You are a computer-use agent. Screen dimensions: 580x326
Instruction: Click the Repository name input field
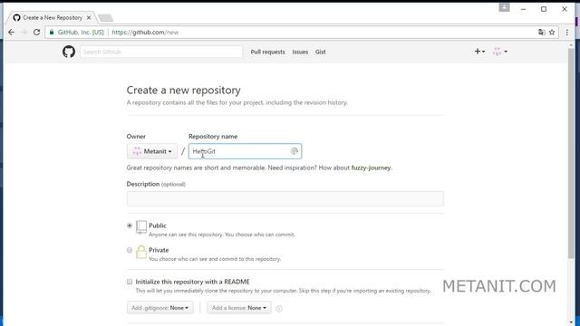click(x=245, y=151)
